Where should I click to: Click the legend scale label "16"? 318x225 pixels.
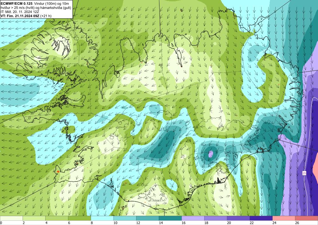pos(183,223)
